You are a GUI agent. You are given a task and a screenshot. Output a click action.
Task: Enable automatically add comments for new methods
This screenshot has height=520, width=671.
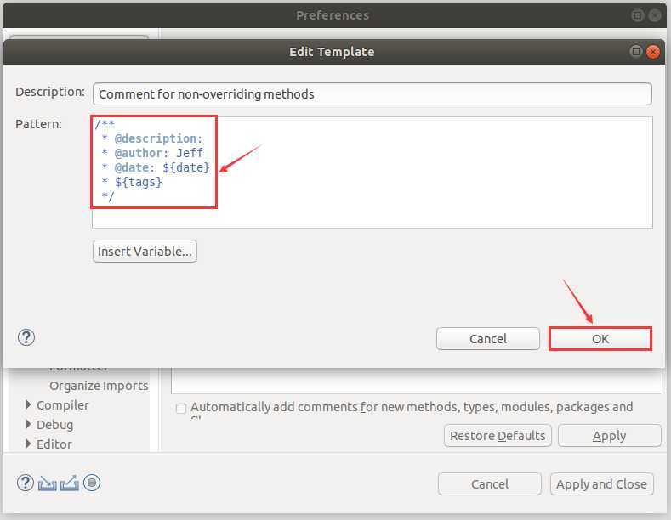(x=181, y=408)
